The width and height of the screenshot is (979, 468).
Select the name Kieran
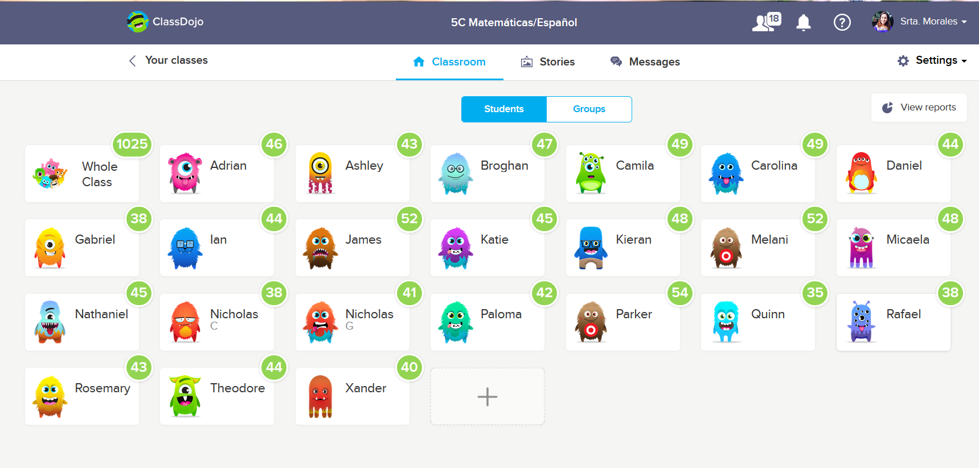[633, 240]
